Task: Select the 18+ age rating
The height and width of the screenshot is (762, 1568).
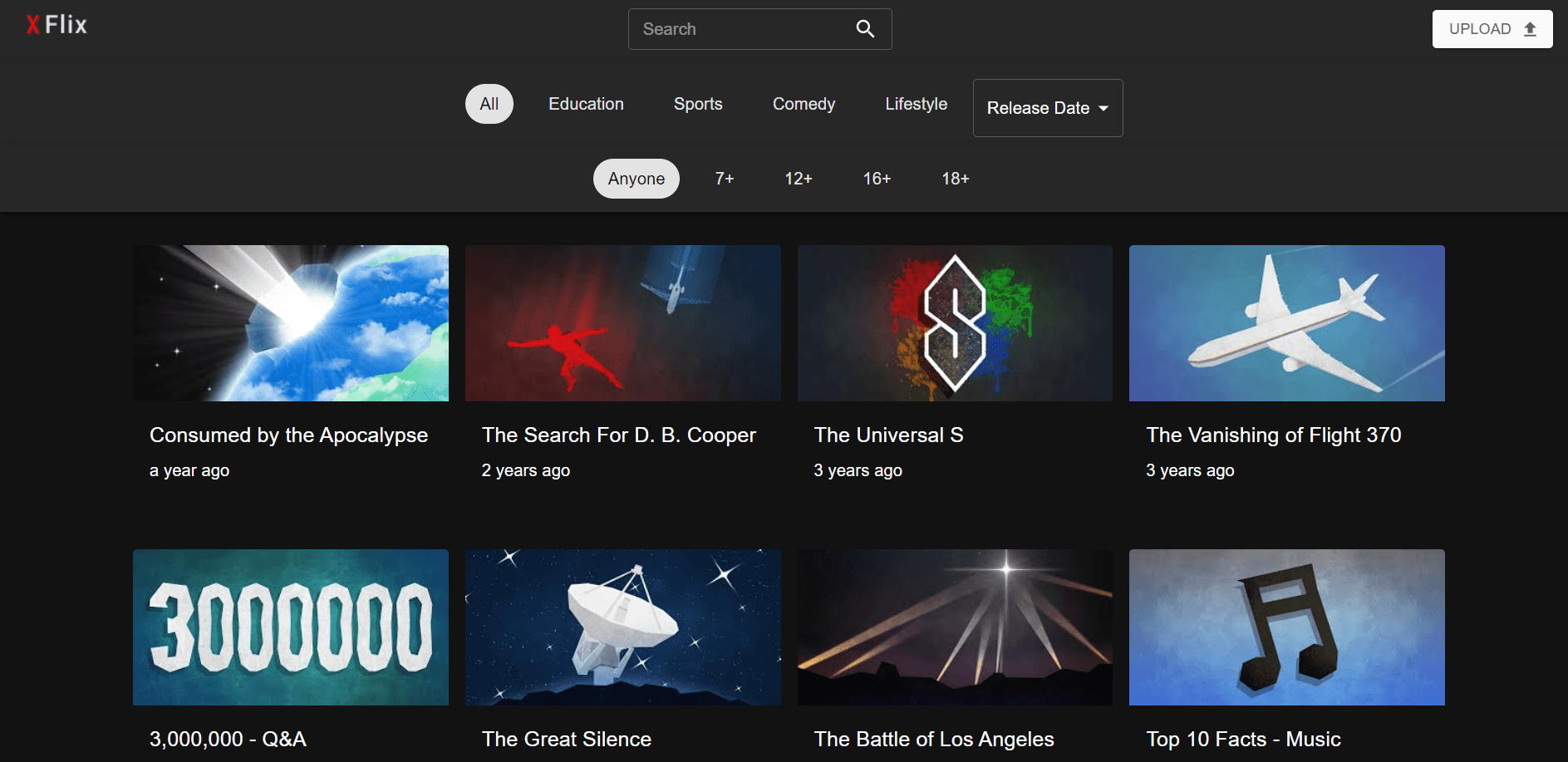Action: click(955, 179)
